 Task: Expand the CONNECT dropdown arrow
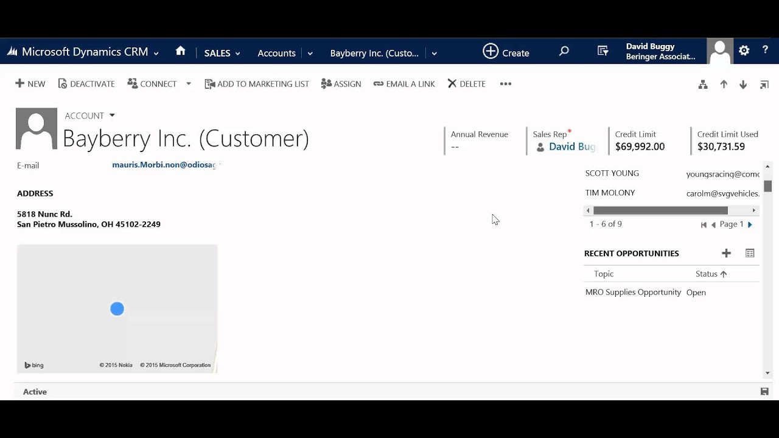coord(189,84)
